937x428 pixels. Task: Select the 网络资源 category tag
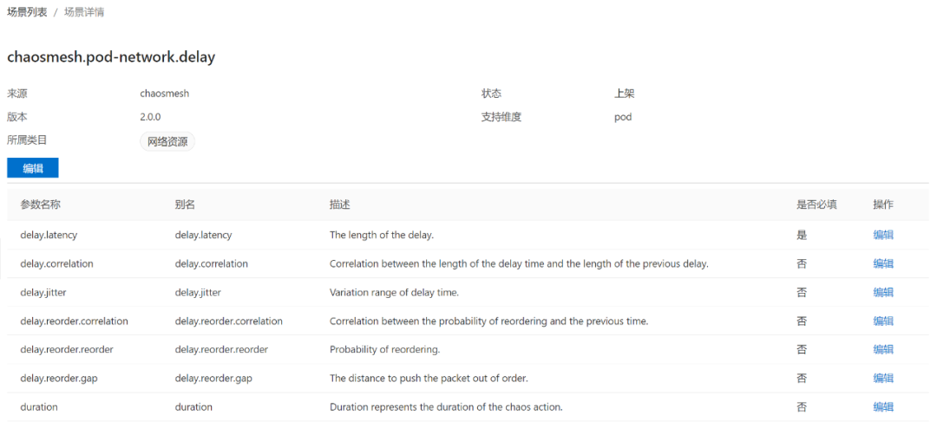[x=167, y=142]
